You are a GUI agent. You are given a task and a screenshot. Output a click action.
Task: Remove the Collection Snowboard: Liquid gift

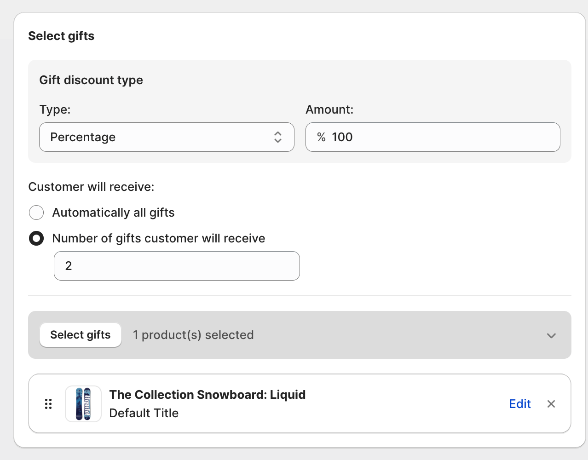tap(551, 404)
